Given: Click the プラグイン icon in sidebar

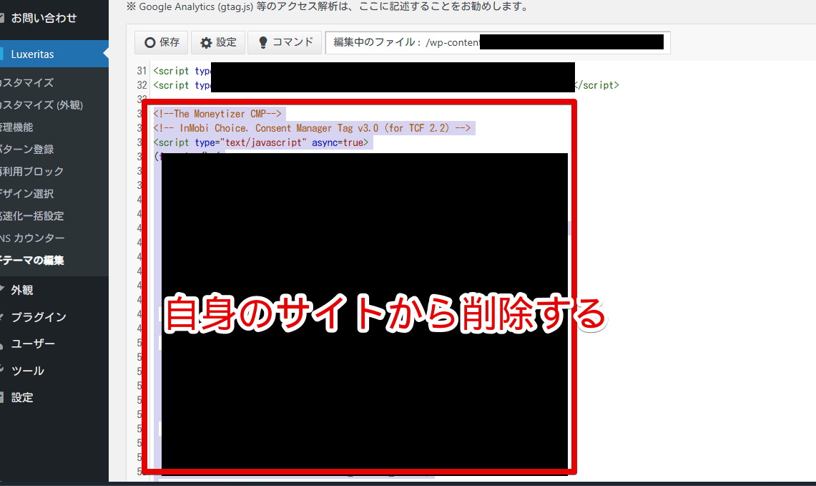Looking at the screenshot, I should 1,316.
